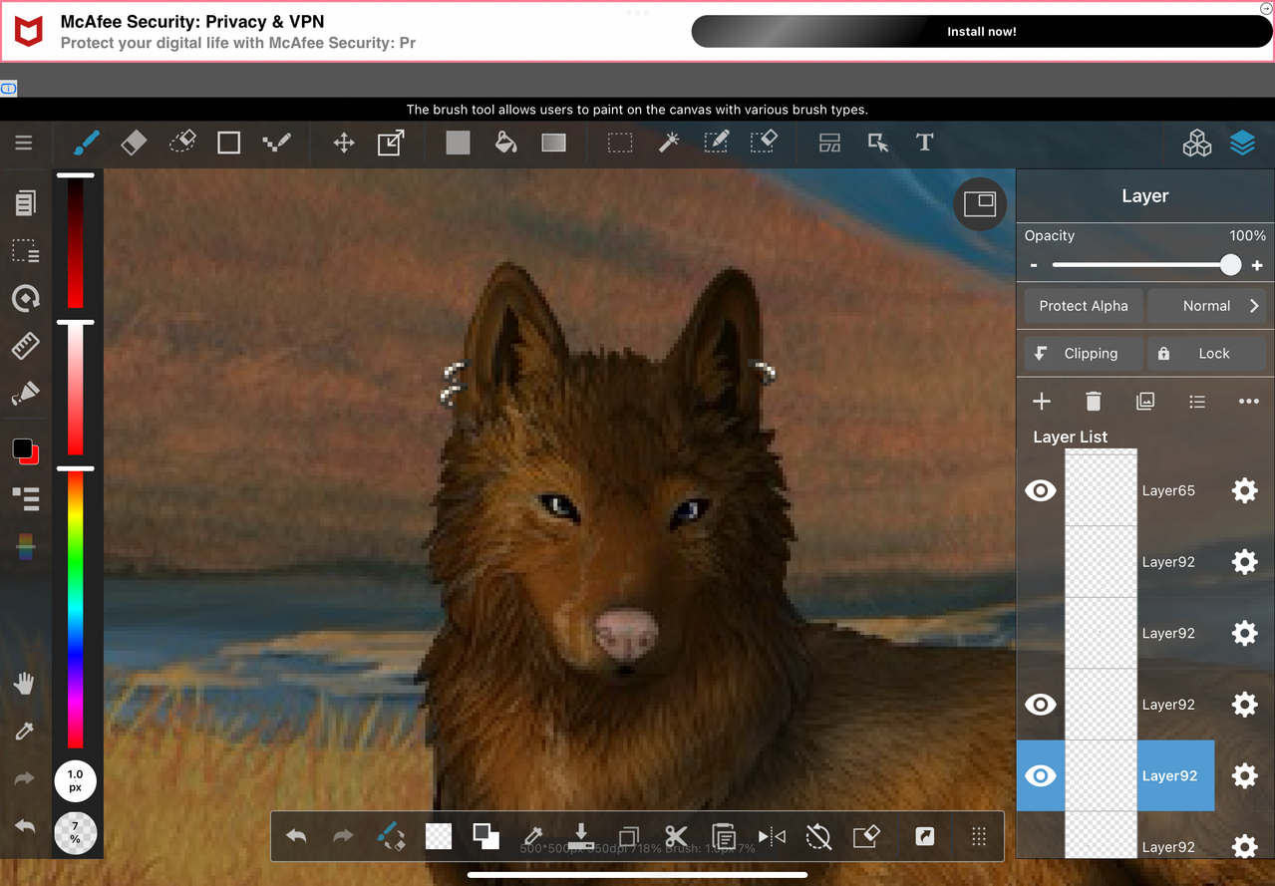1275x886 pixels.
Task: Delete layer with trash icon
Action: (1094, 401)
